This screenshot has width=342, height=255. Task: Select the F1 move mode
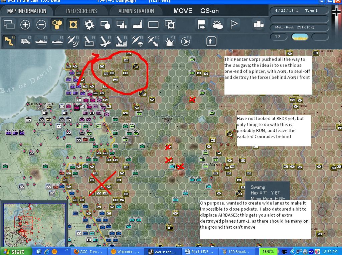[9, 41]
